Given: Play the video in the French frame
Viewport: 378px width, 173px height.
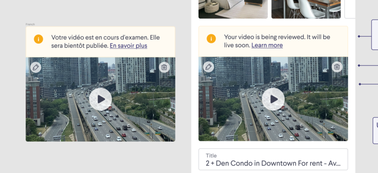Looking at the screenshot, I should coord(100,99).
